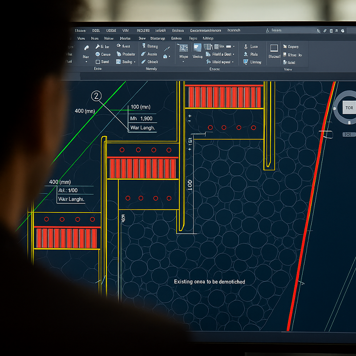
Task: Expand the Fiiold a Doot dropdown
Action: [234, 54]
